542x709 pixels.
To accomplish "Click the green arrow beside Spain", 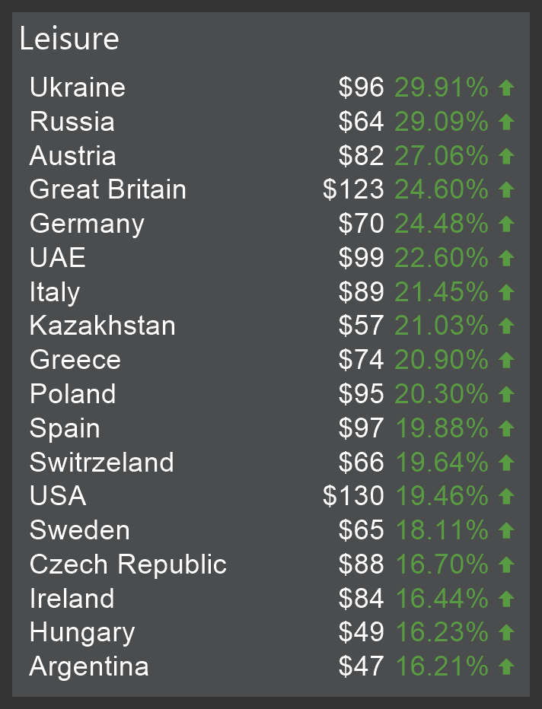I will (x=506, y=428).
